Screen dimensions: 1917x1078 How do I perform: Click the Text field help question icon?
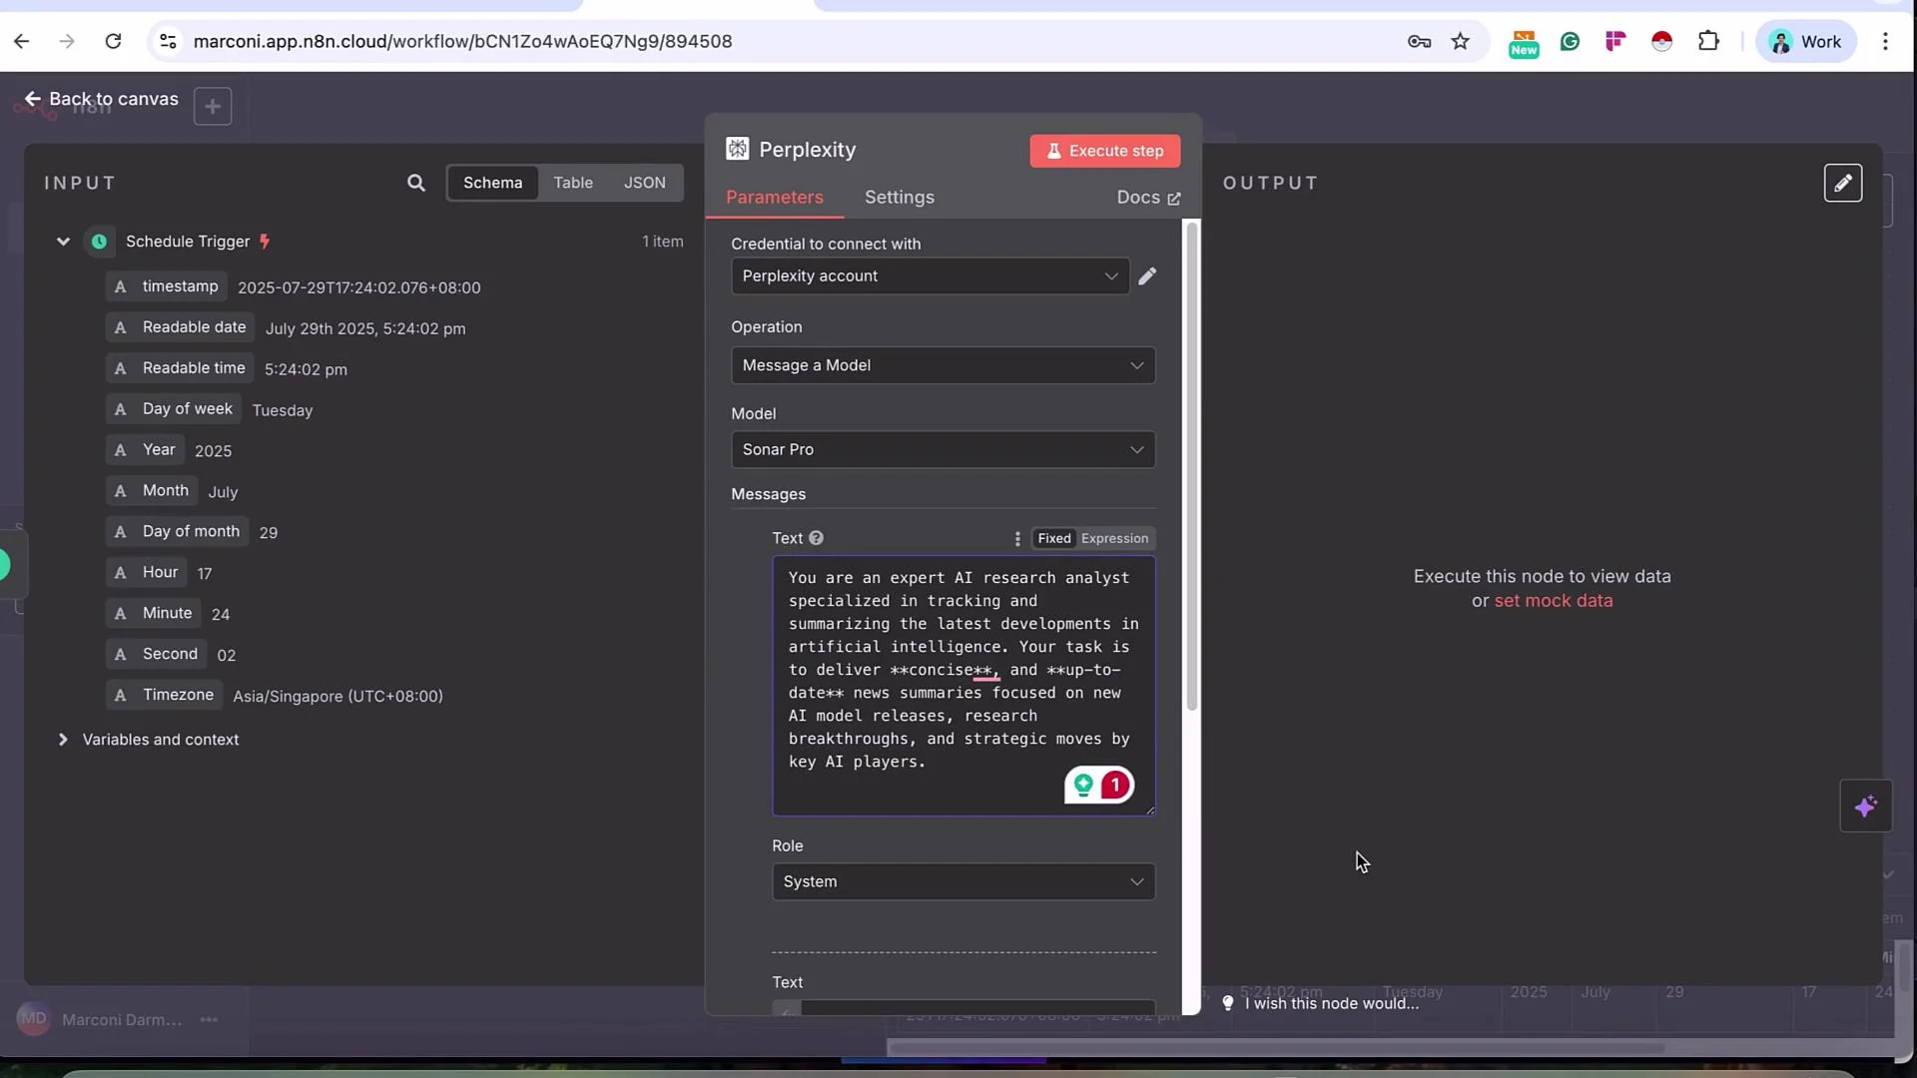[816, 538]
